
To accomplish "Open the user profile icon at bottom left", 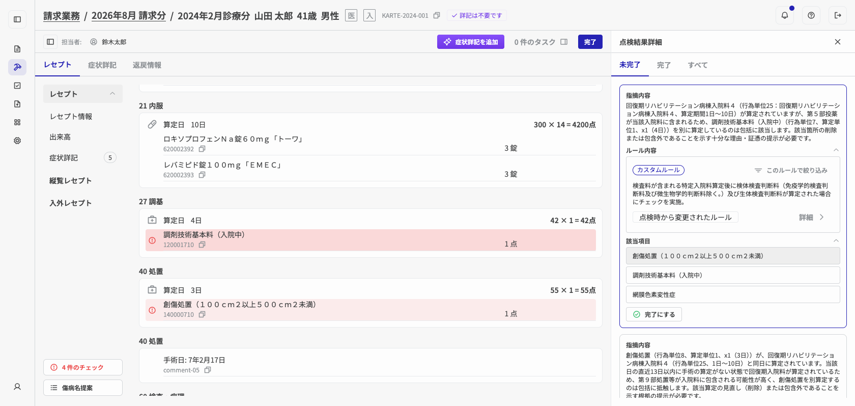I will (x=17, y=387).
